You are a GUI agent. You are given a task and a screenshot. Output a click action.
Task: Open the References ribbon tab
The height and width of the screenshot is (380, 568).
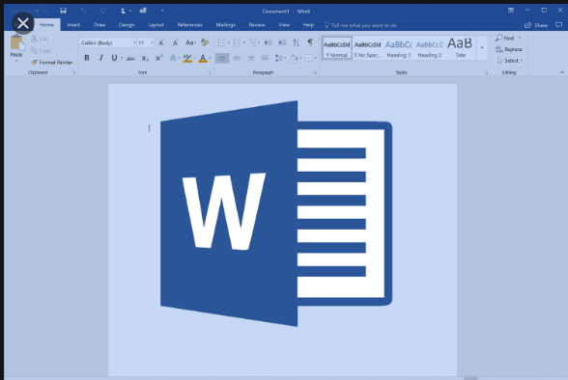pos(189,24)
